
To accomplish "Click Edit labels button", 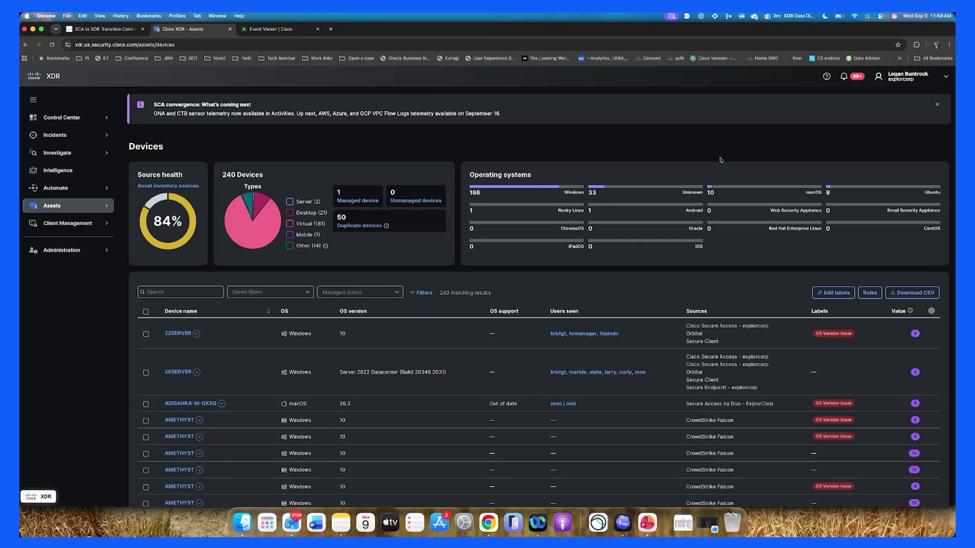I will (833, 293).
